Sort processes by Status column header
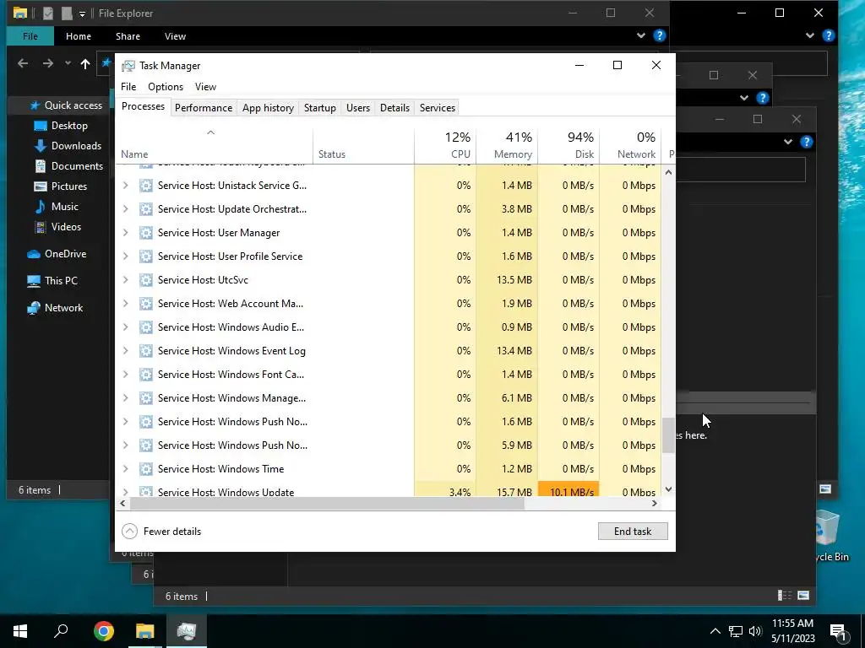The width and height of the screenshot is (865, 648). [363, 146]
